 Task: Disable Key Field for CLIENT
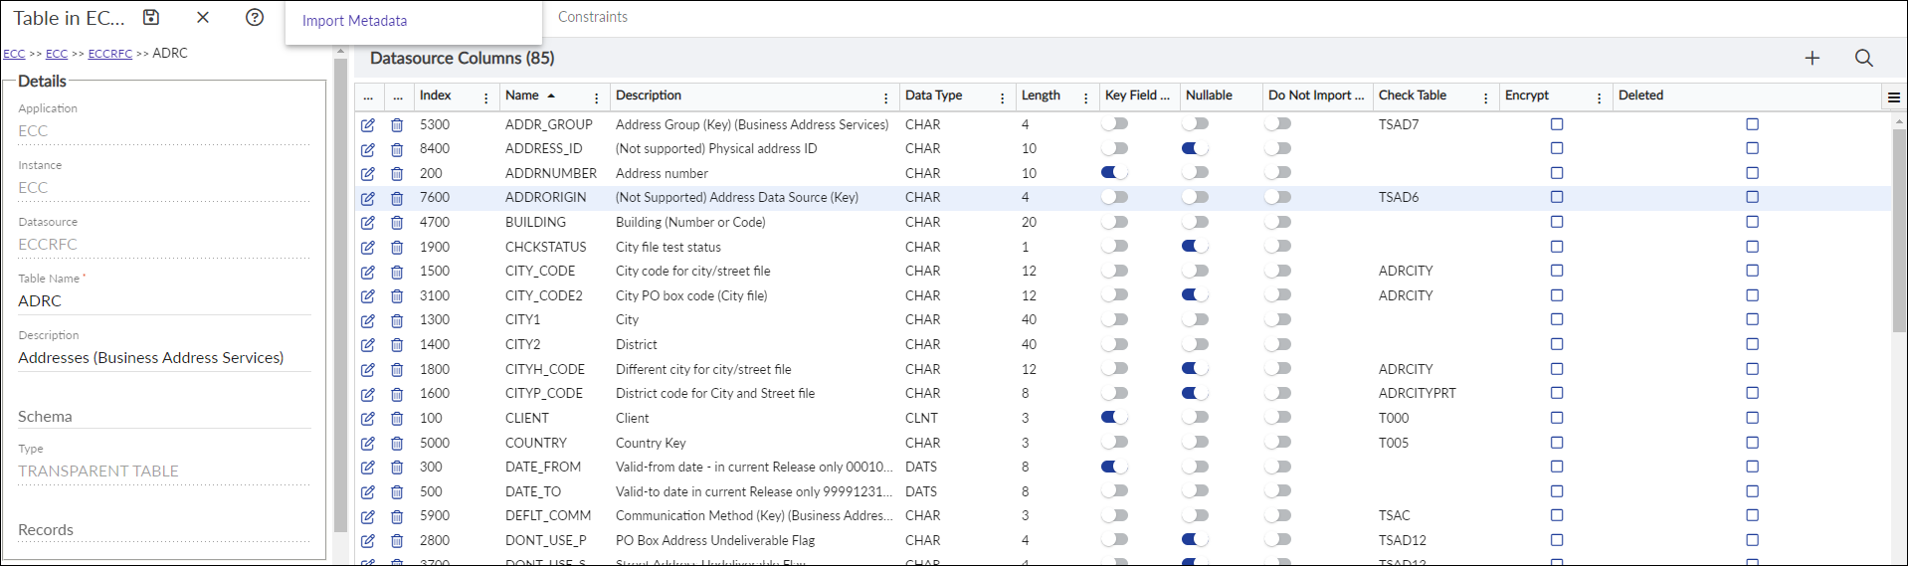tap(1114, 418)
